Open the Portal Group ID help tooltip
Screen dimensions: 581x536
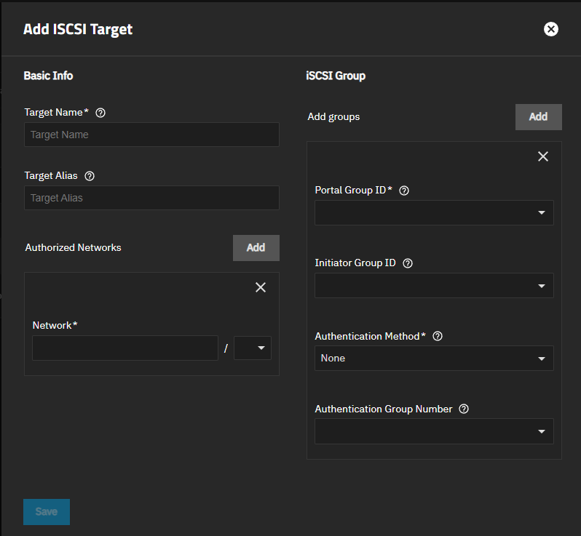pyautogui.click(x=405, y=191)
